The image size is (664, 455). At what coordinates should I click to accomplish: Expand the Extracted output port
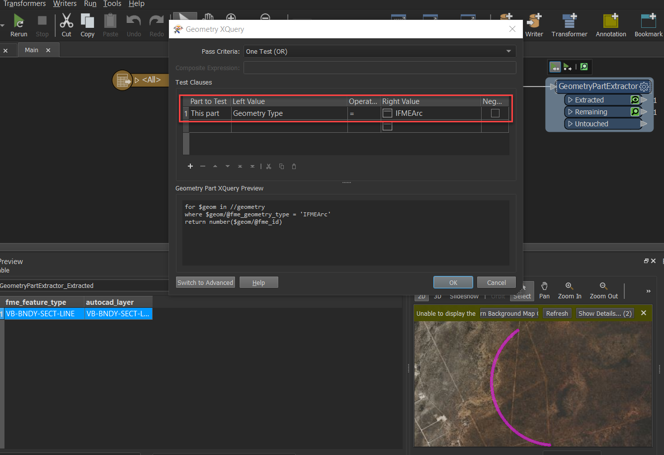571,100
